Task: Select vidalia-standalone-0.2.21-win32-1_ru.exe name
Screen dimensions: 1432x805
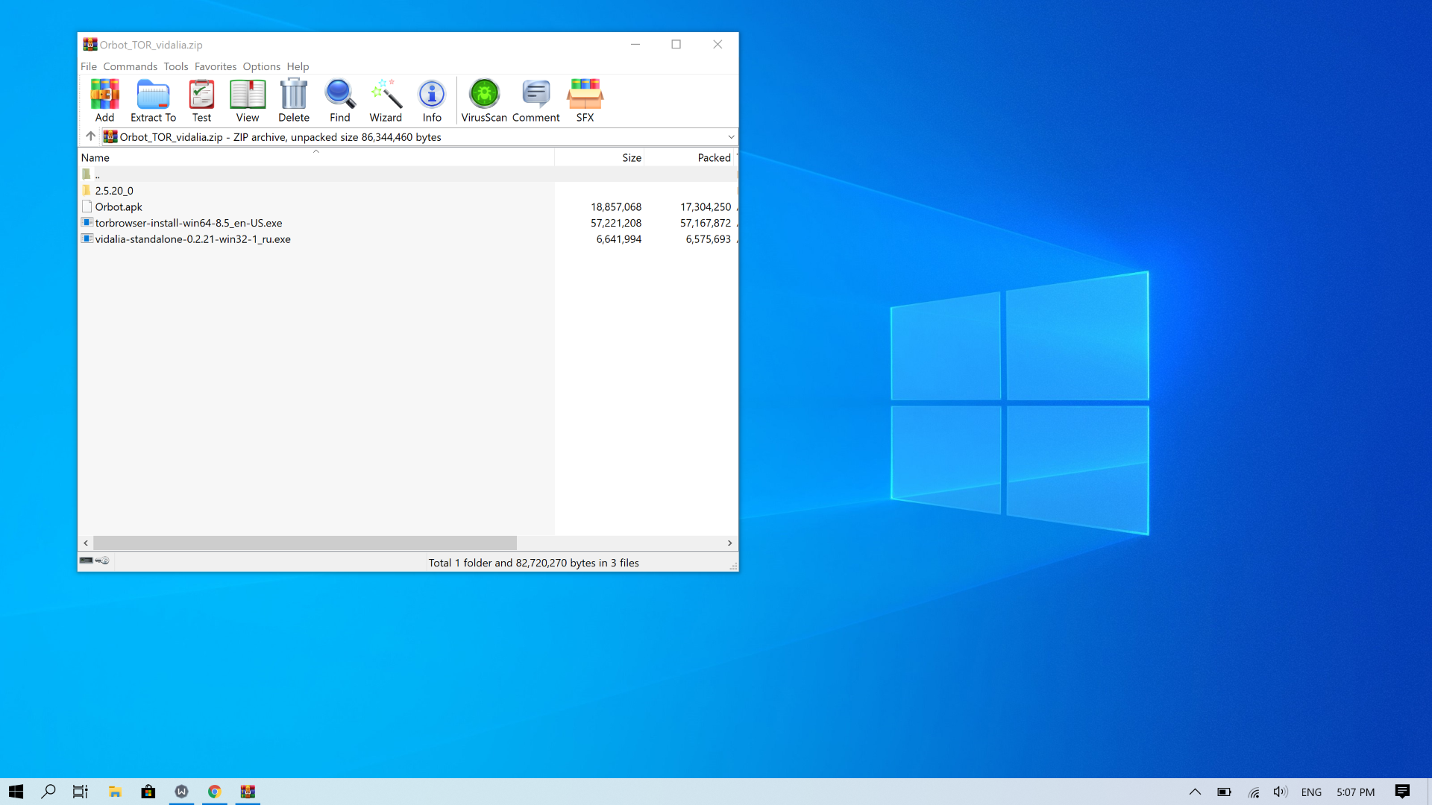Action: pos(193,239)
